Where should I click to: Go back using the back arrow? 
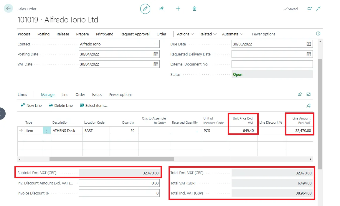coord(9,9)
